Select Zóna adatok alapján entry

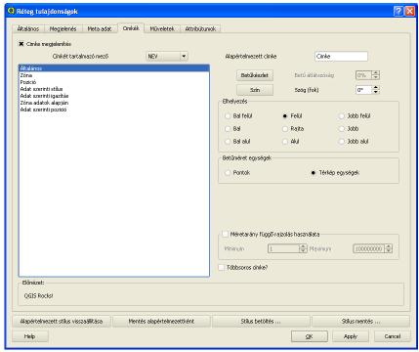[x=114, y=103]
